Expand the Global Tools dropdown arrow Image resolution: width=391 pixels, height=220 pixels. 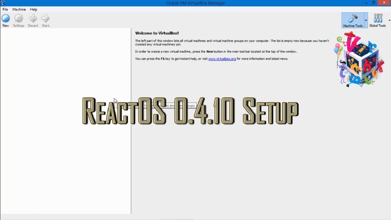389,20
